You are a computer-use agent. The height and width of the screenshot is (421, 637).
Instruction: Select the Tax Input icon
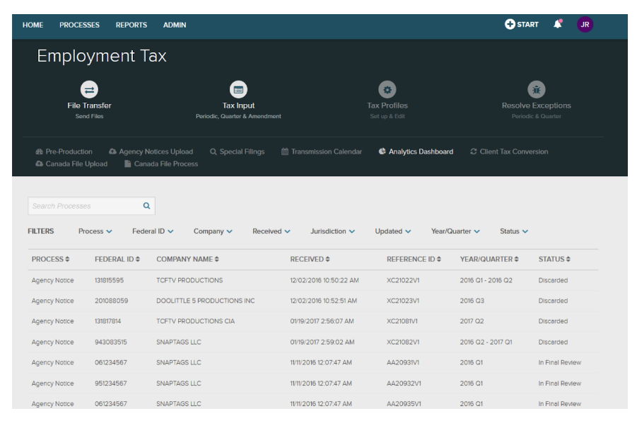tap(238, 90)
